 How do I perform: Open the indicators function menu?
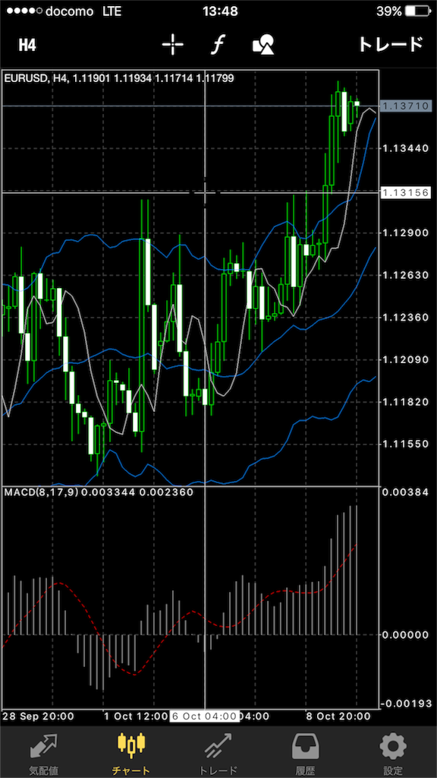pyautogui.click(x=218, y=45)
